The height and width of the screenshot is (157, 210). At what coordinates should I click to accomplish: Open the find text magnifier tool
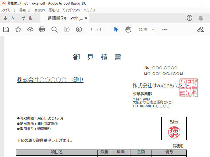[55, 30]
